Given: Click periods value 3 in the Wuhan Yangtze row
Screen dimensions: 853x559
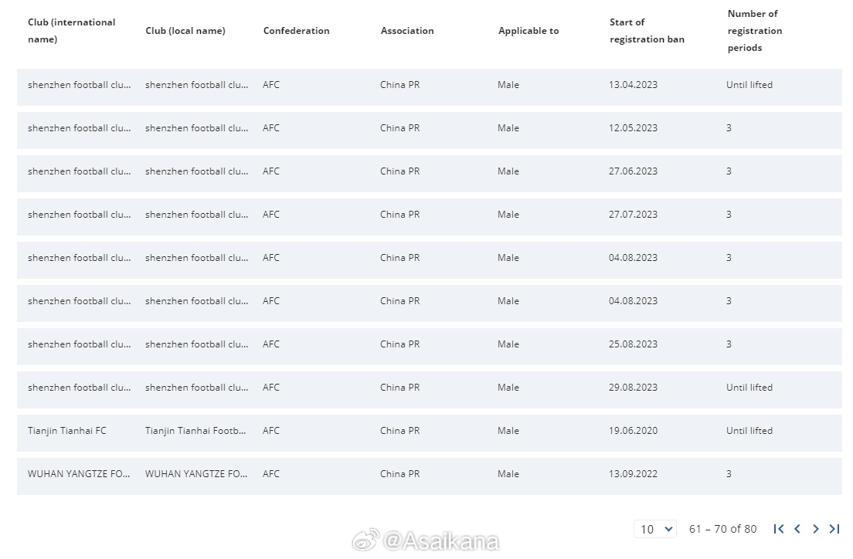Looking at the screenshot, I should tap(729, 474).
